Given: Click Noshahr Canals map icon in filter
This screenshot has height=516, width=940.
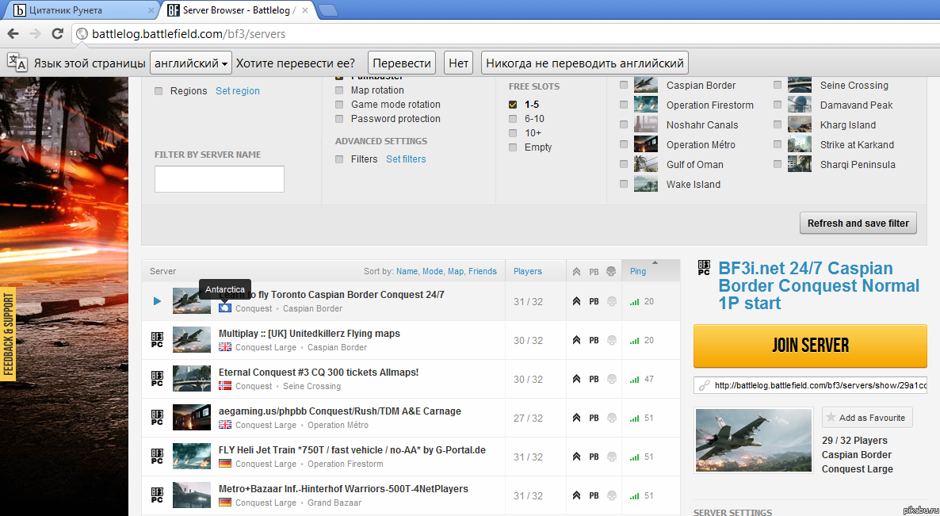Looking at the screenshot, I should (x=646, y=124).
